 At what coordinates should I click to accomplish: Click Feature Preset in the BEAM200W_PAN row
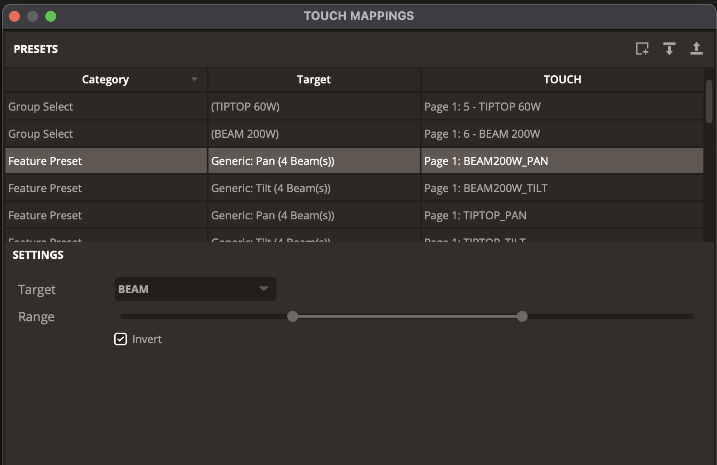[x=106, y=161]
